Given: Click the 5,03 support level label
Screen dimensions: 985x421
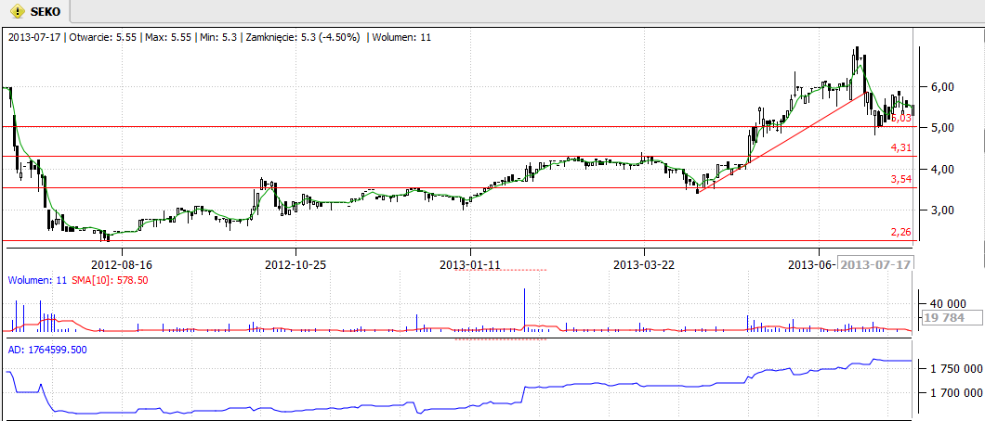Looking at the screenshot, I should coord(900,118).
